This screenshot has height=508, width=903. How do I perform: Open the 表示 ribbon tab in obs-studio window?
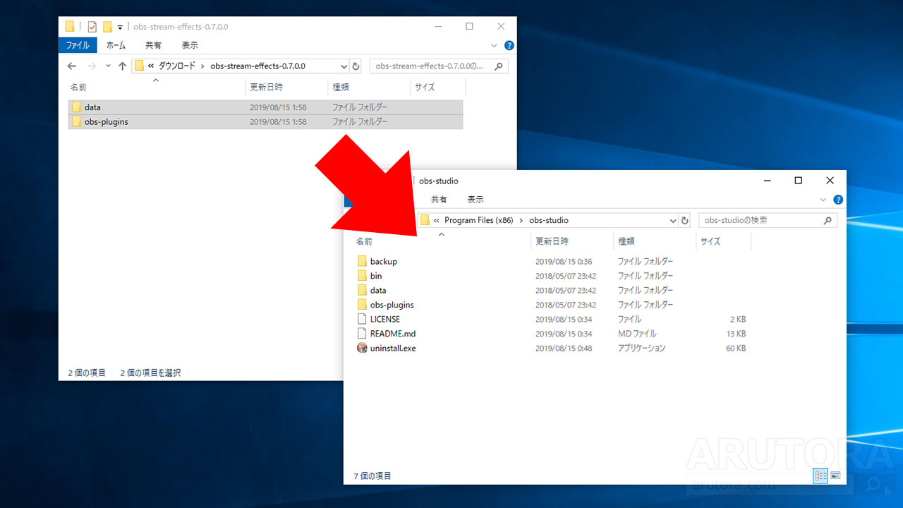point(475,200)
